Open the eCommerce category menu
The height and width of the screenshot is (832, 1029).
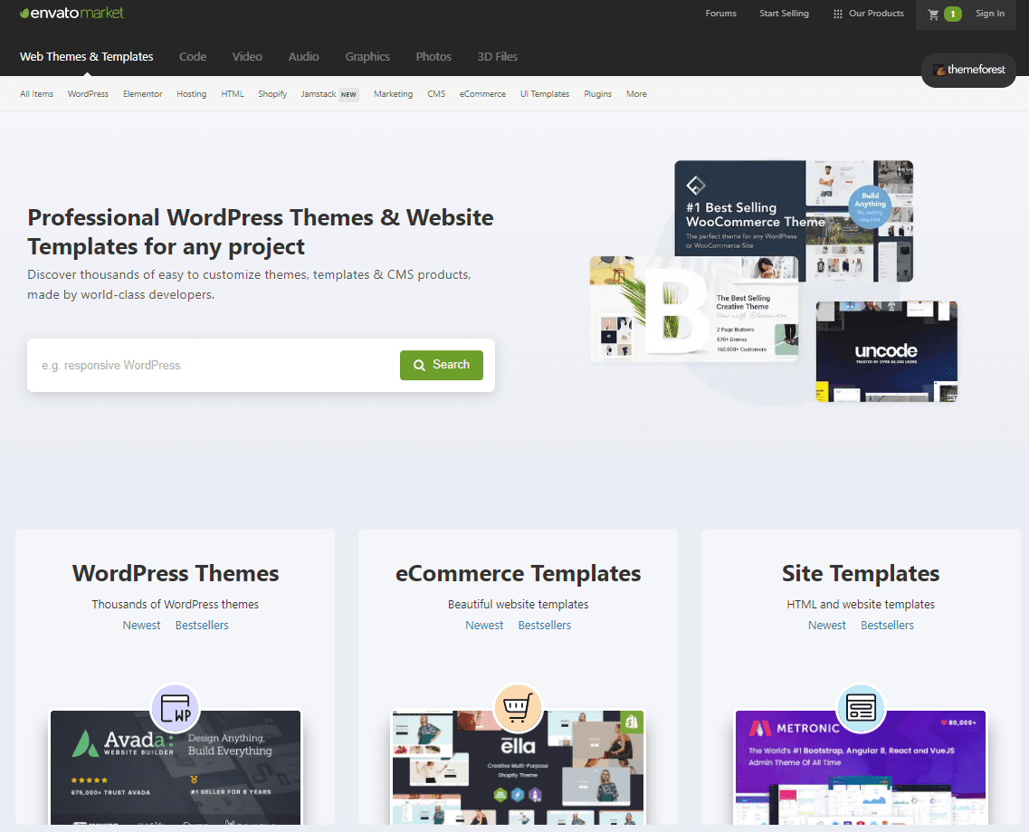482,94
